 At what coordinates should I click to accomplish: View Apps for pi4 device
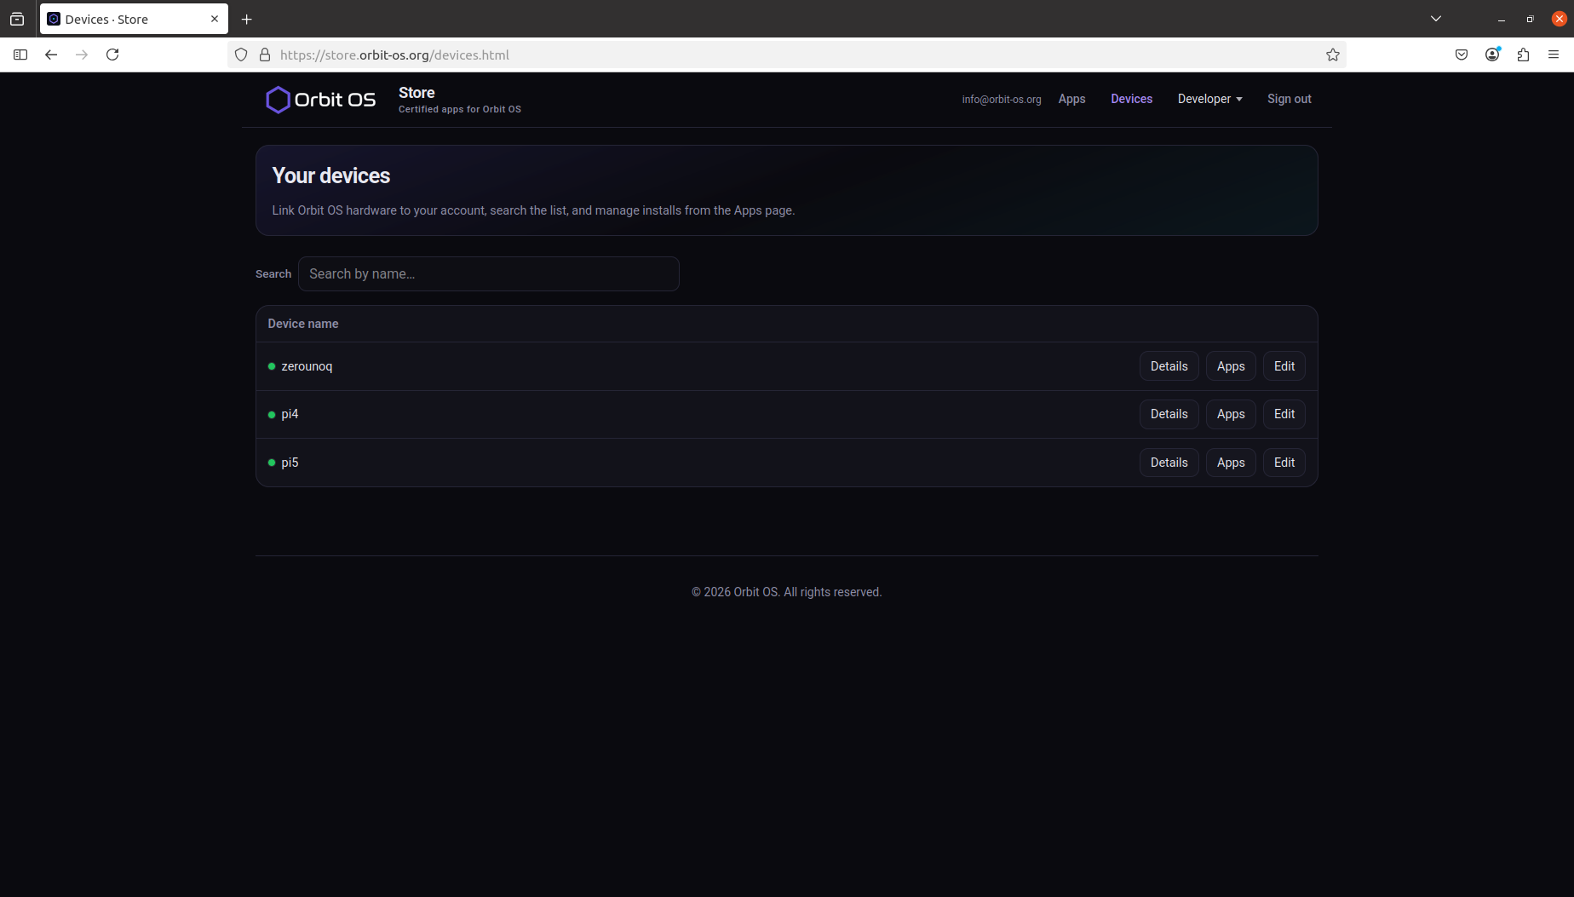(x=1230, y=414)
